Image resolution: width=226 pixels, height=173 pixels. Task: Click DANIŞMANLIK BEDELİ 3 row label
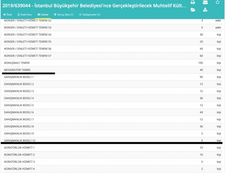pos(19,91)
